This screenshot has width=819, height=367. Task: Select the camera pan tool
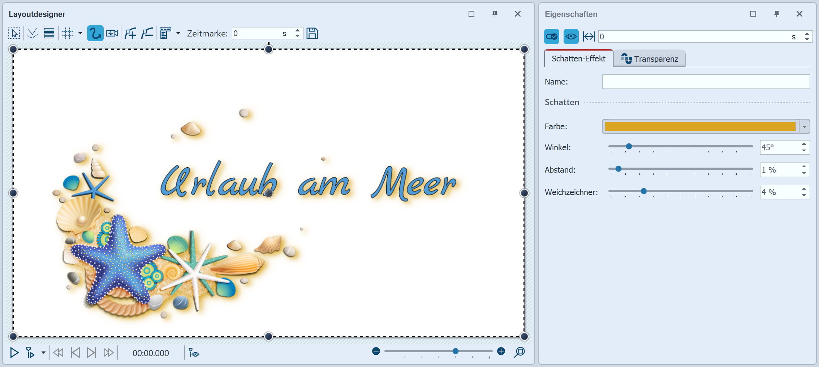[x=112, y=34]
